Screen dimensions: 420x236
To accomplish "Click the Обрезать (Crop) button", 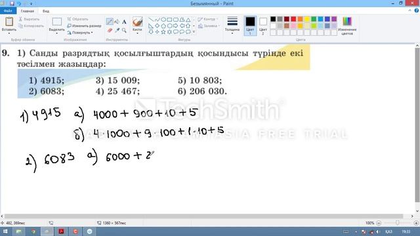I will [x=77, y=19].
